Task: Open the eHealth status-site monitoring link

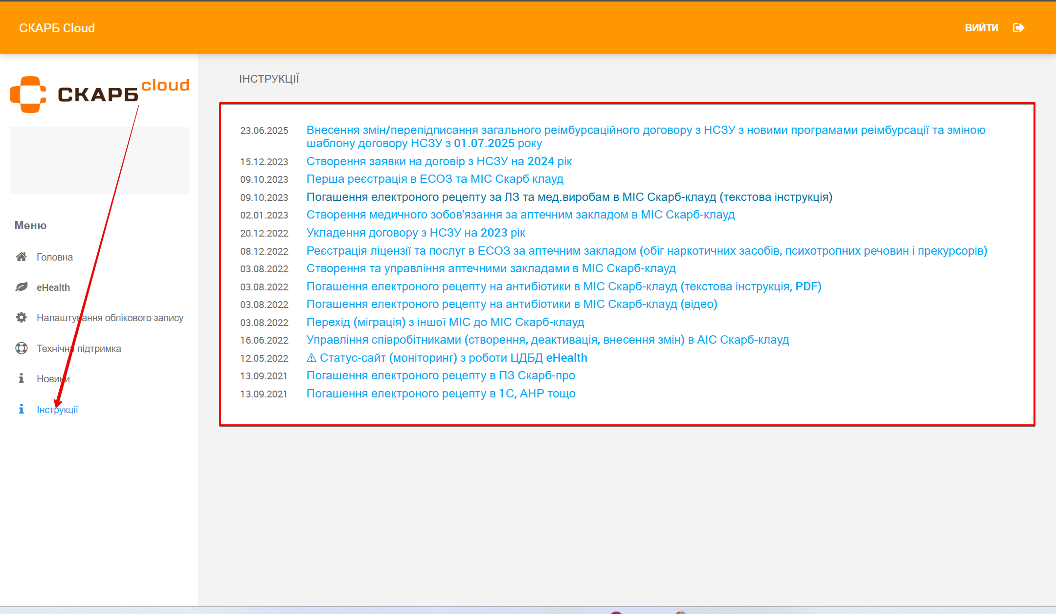Action: (x=446, y=358)
